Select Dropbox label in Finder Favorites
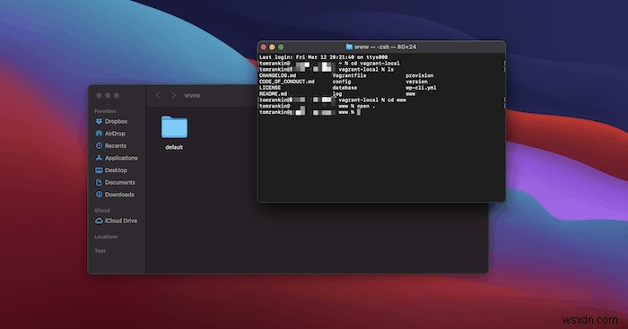628x329 pixels. click(x=116, y=121)
